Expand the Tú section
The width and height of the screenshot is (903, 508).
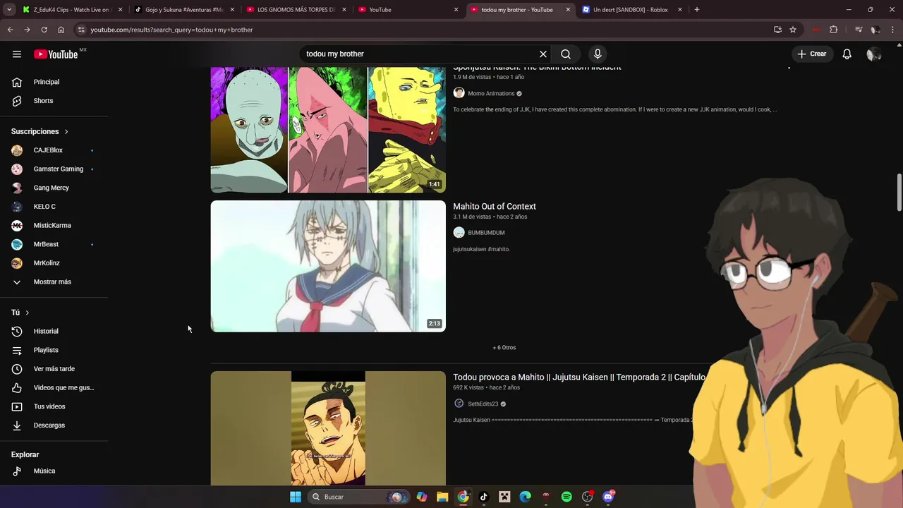click(x=20, y=313)
